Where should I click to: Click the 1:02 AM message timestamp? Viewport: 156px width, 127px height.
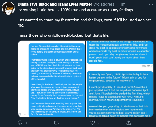coord(146,66)
